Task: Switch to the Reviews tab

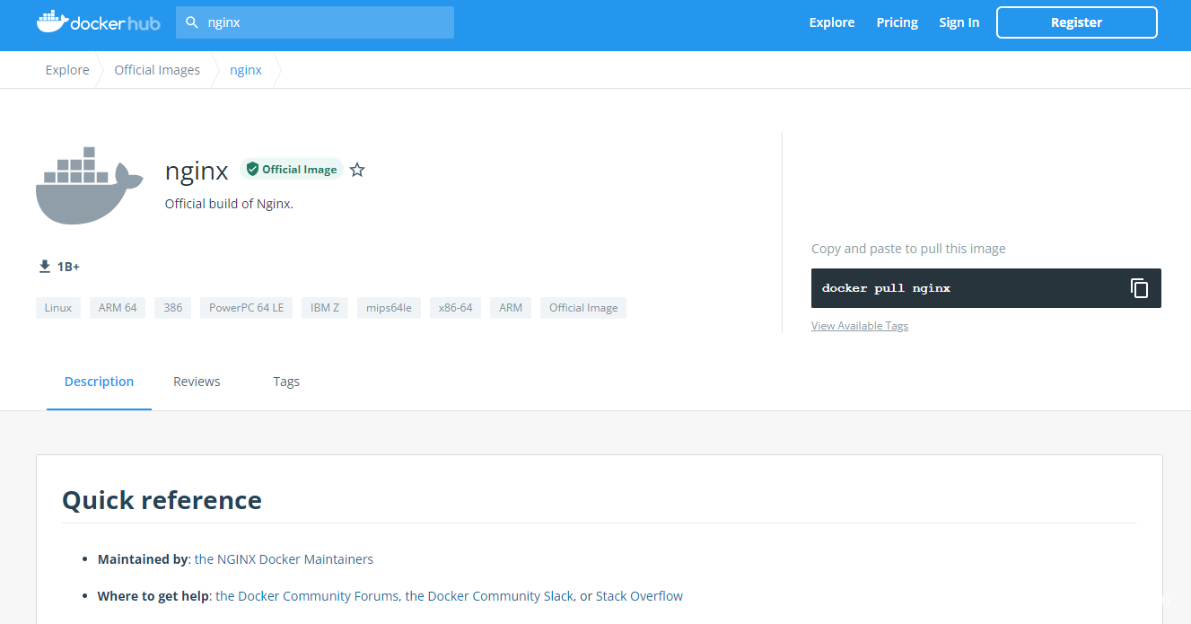Action: 197,382
